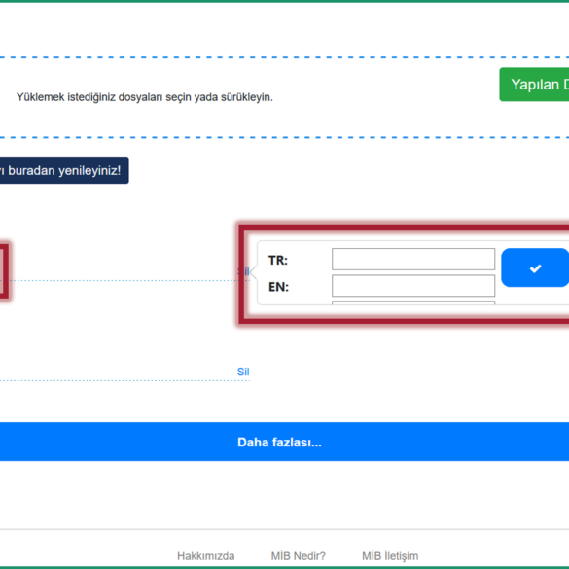This screenshot has height=569, width=569.
Task: Click the white checkmark icon
Action: point(535,268)
